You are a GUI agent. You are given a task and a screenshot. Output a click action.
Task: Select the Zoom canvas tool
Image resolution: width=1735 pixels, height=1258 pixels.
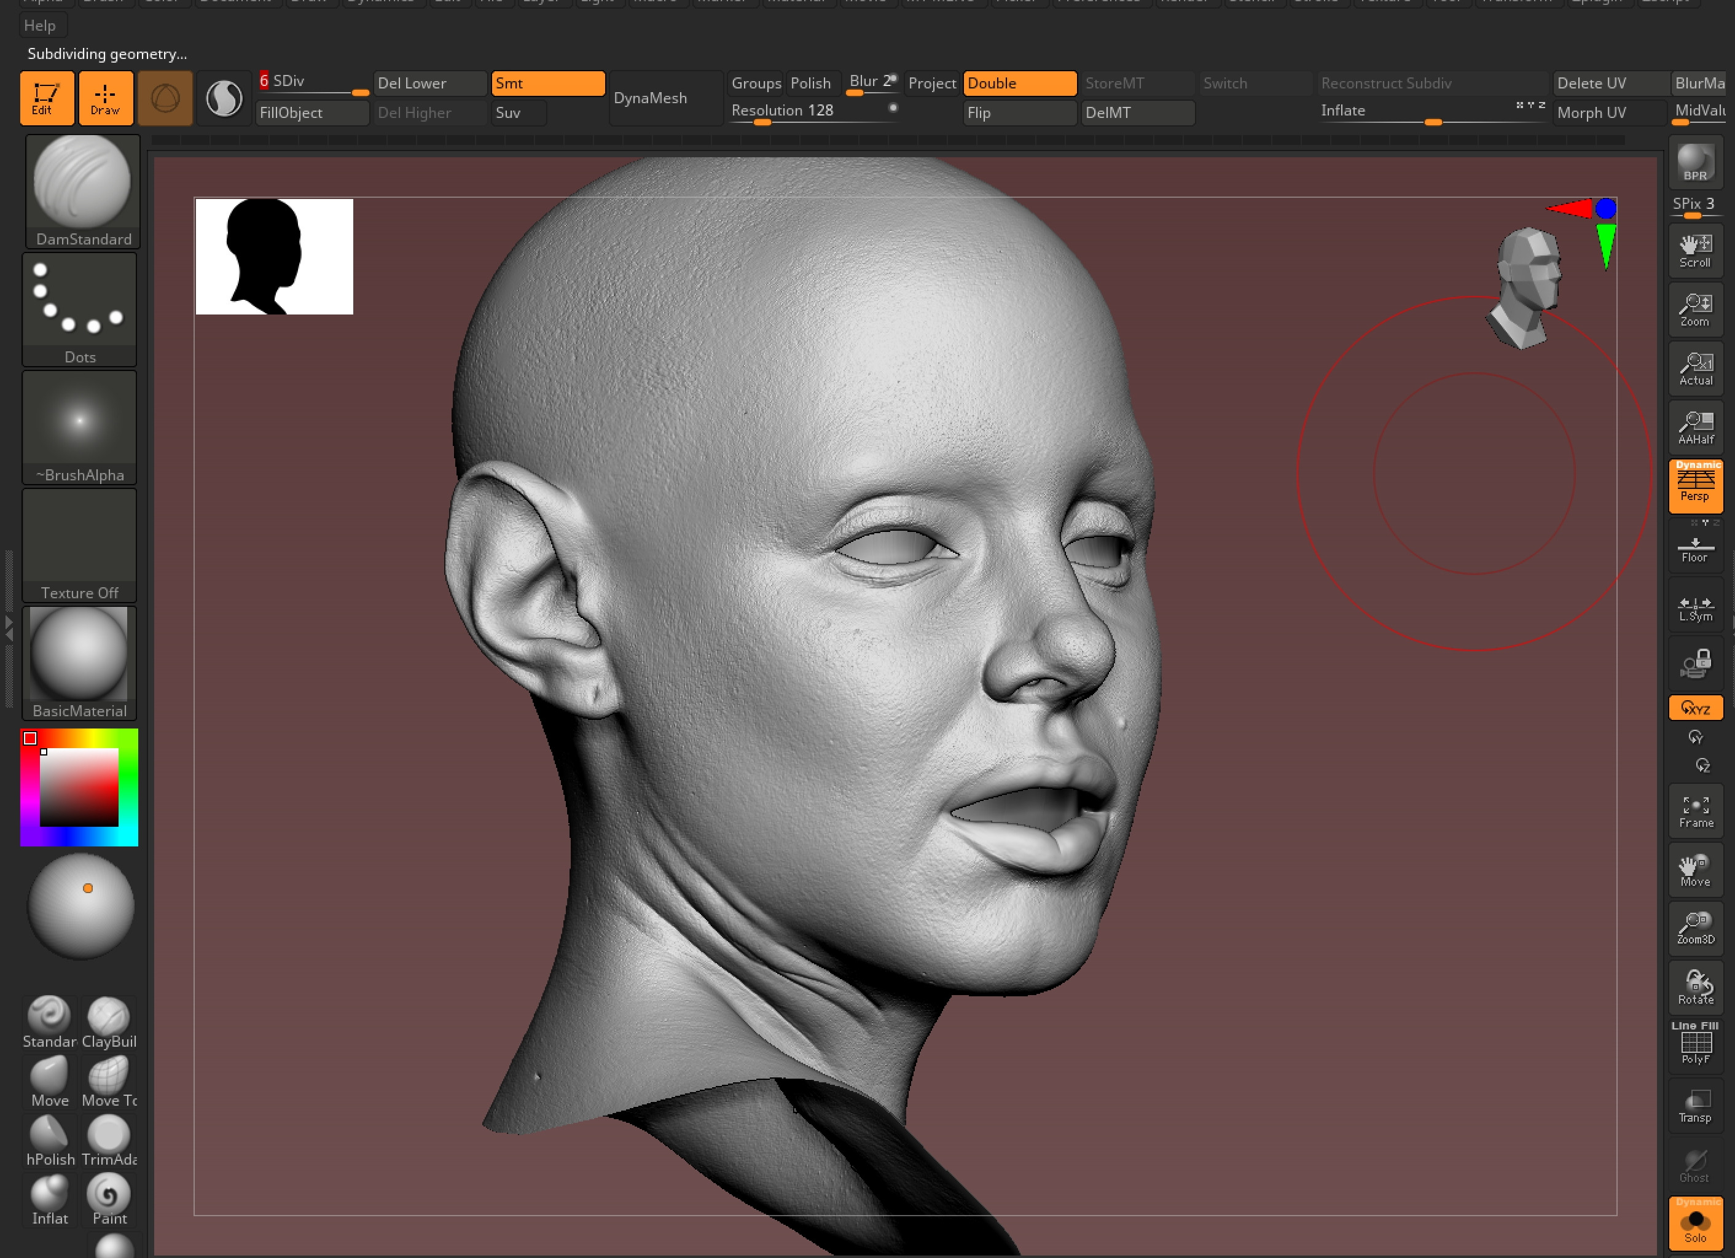pos(1695,310)
